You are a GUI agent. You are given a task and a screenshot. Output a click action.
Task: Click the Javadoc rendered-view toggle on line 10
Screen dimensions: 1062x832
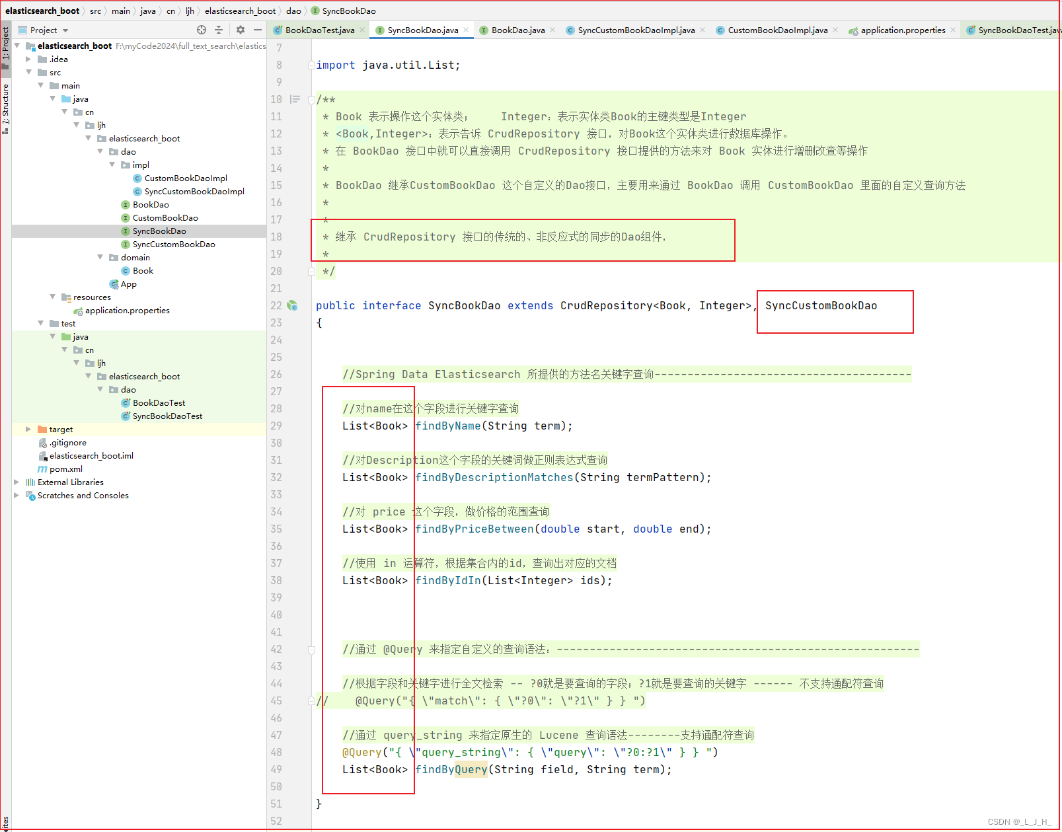(x=295, y=100)
